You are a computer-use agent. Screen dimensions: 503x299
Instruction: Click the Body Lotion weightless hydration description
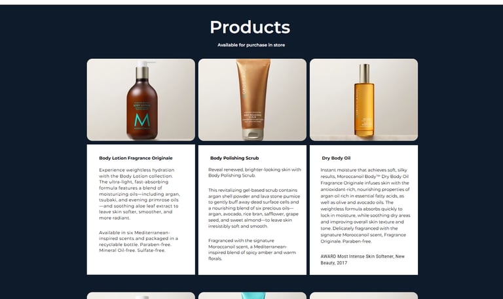(x=140, y=194)
